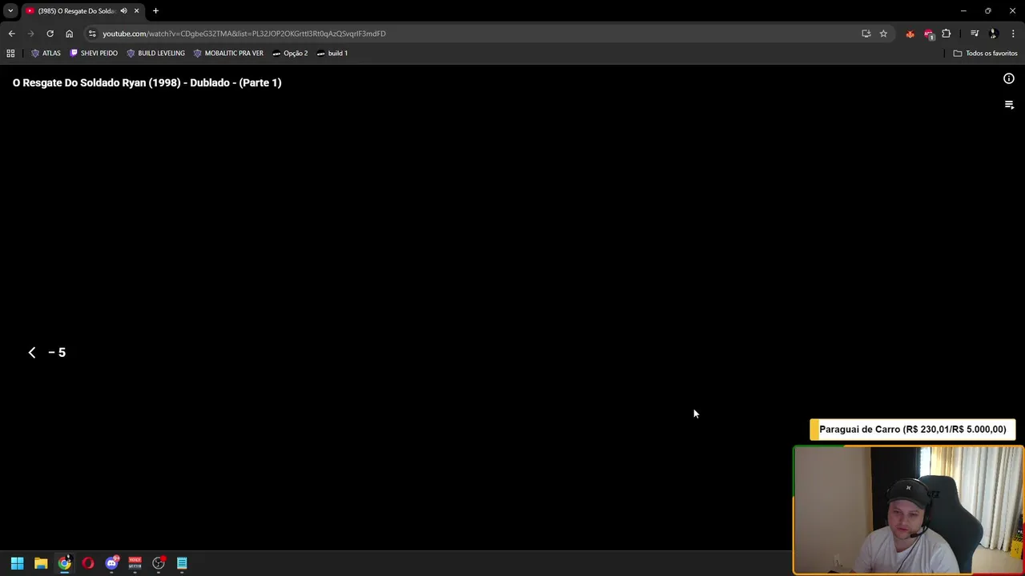
Task: Bookmark this page with the star icon
Action: pyautogui.click(x=883, y=34)
